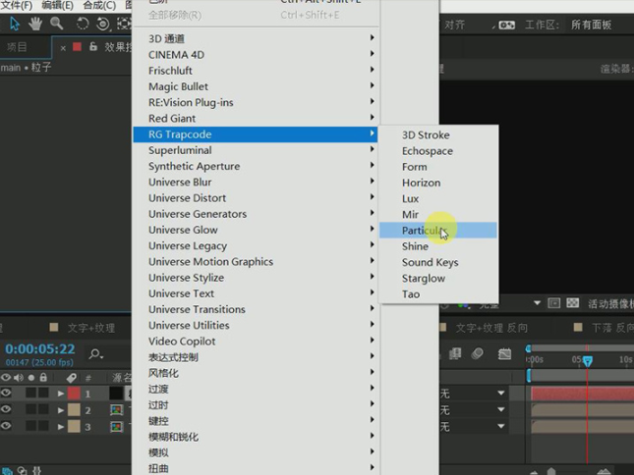Image resolution: width=634 pixels, height=475 pixels.
Task: Click the graph editor icon in timeline
Action: (504, 354)
